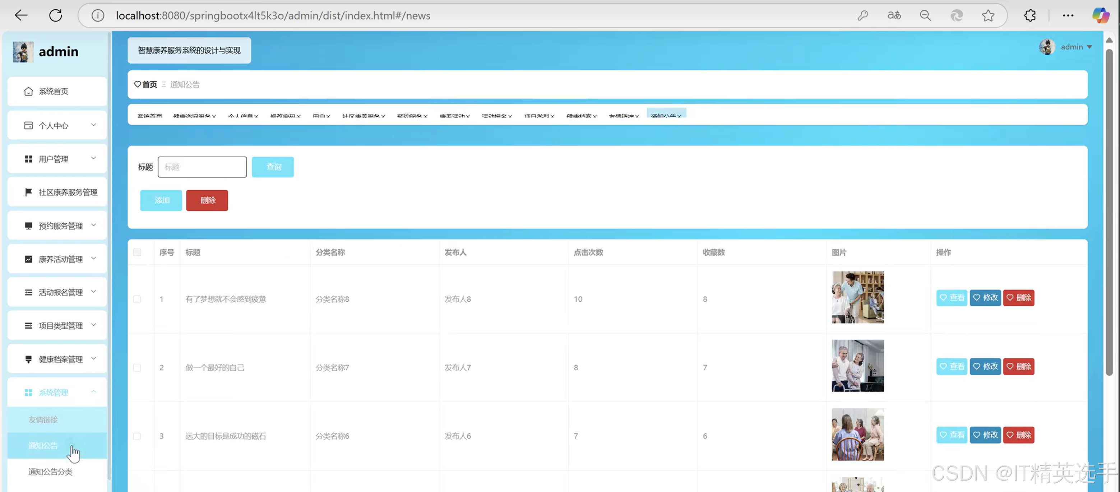Expand the 健康档案管理 sidebar menu chevron
The width and height of the screenshot is (1120, 492).
click(x=93, y=358)
